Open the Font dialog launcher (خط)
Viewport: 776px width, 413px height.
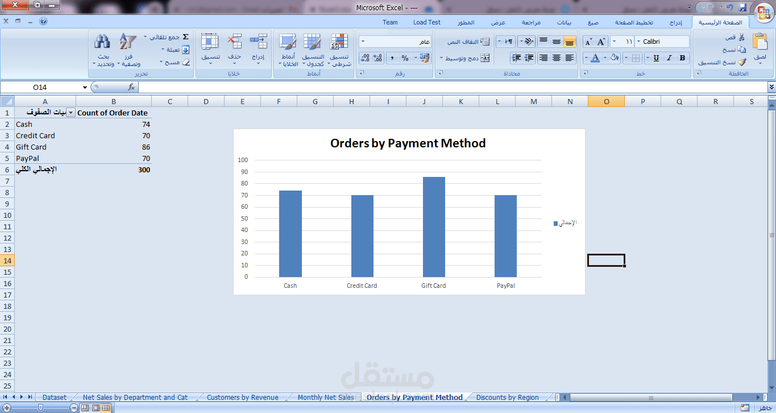pyautogui.click(x=586, y=74)
